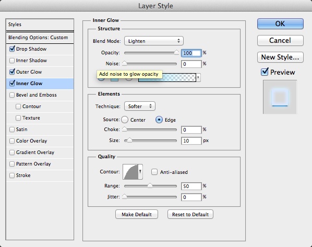312x247 pixels.
Task: Enable the Gradient Overlay checkbox
Action: [12, 152]
